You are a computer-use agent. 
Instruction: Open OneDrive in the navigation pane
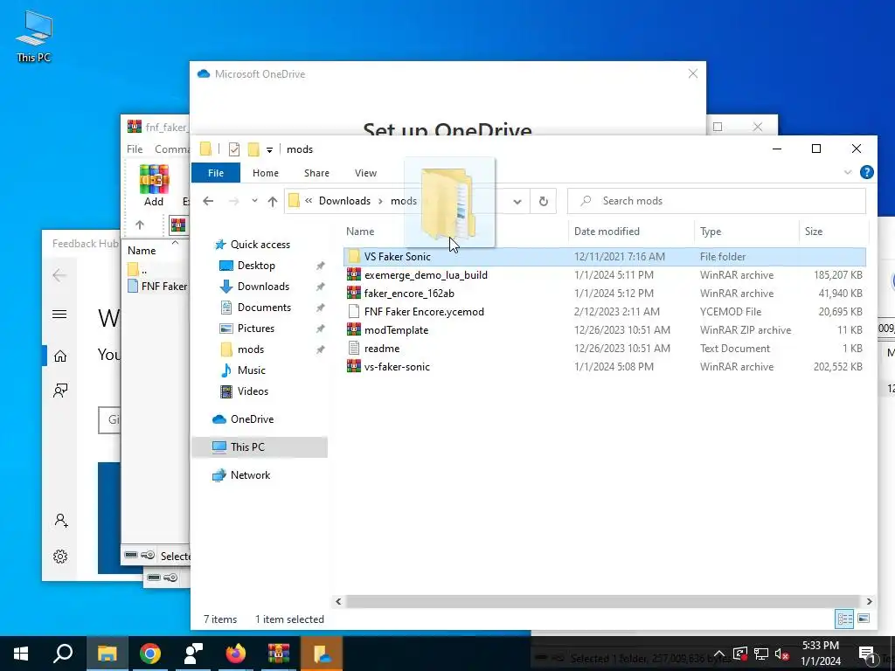[252, 419]
